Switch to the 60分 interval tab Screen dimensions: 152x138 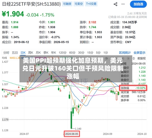click(72, 53)
